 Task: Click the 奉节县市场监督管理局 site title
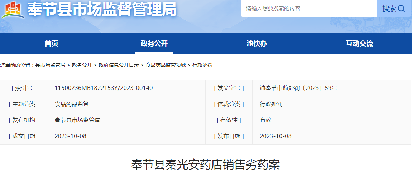pyautogui.click(x=102, y=10)
